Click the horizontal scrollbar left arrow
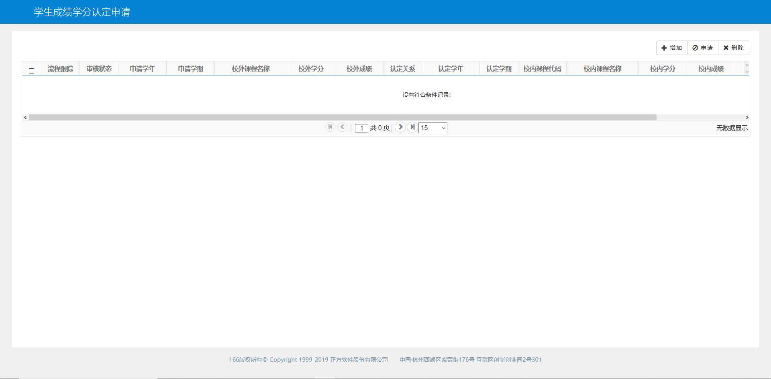The height and width of the screenshot is (379, 771). (x=25, y=117)
